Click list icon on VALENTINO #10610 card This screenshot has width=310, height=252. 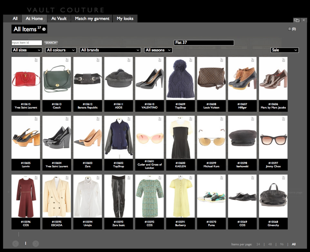[160, 60]
